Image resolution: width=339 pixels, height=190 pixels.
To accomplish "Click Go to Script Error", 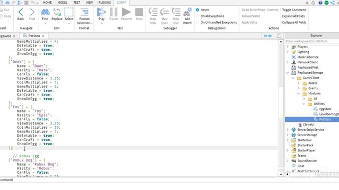I will coord(253,10).
